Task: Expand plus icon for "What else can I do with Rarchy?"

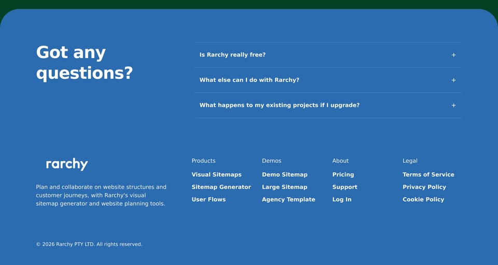Action: pos(453,80)
